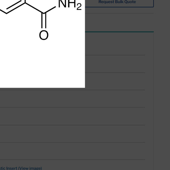Click the ring double bond at top left

click(x=14, y=5)
